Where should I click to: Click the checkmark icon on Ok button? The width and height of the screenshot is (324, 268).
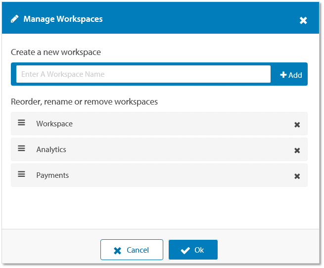[185, 251]
